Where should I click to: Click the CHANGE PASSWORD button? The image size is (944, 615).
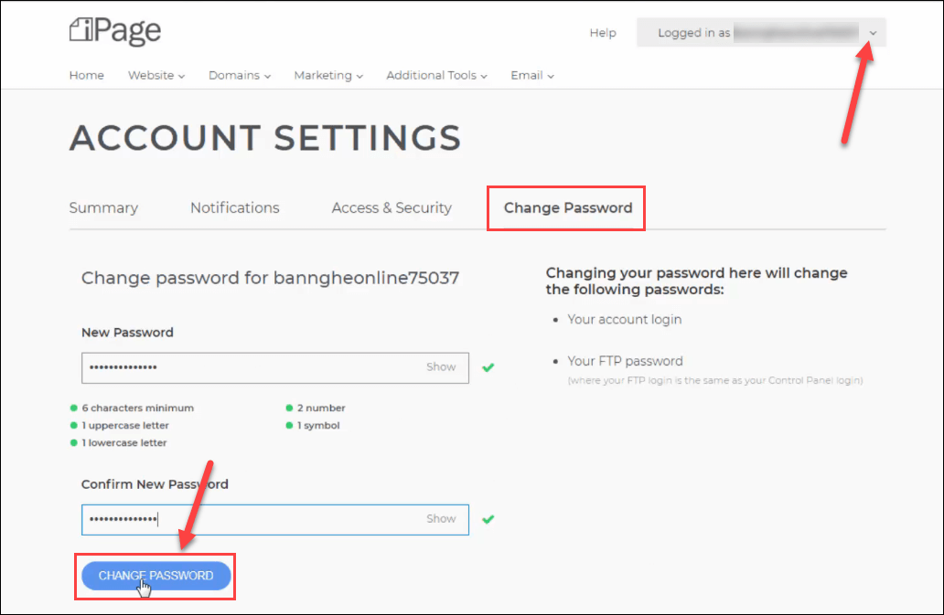[156, 576]
